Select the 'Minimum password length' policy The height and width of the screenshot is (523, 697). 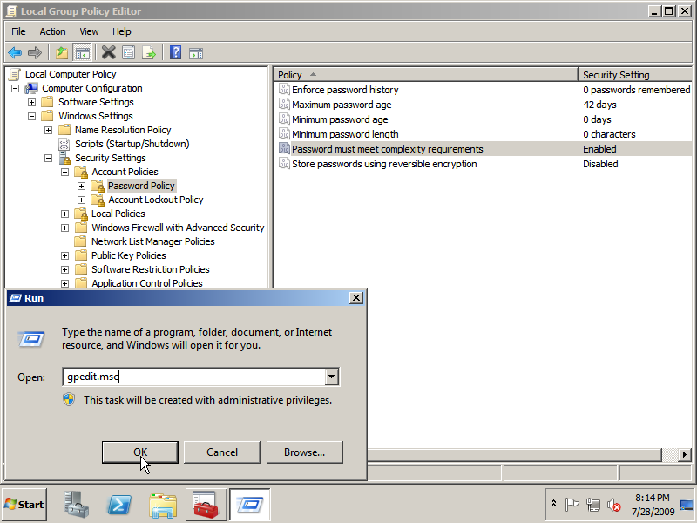pyautogui.click(x=345, y=134)
